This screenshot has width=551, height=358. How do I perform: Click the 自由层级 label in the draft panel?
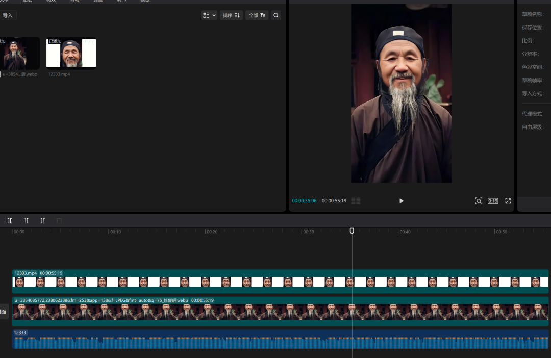[533, 127]
